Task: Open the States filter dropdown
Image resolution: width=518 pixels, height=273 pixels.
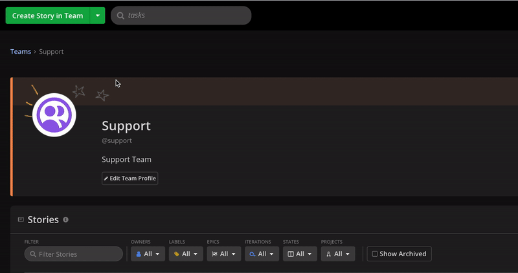Action: pos(300,254)
